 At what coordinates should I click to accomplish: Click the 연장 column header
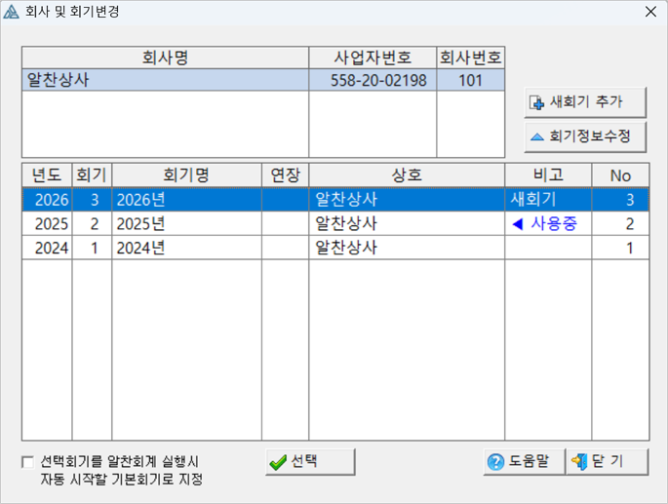tap(286, 175)
